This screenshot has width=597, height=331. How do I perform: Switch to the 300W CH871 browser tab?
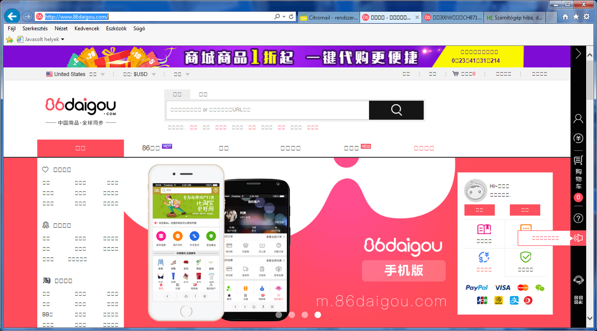[453, 18]
